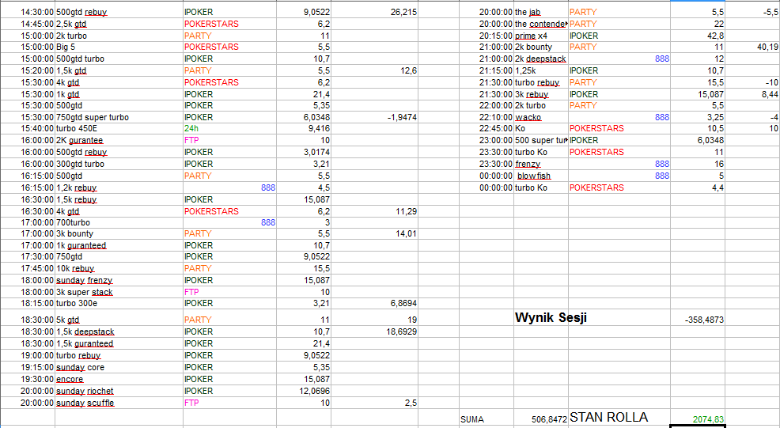Click the '3k super stack' cell
The image size is (780, 428).
(x=119, y=292)
